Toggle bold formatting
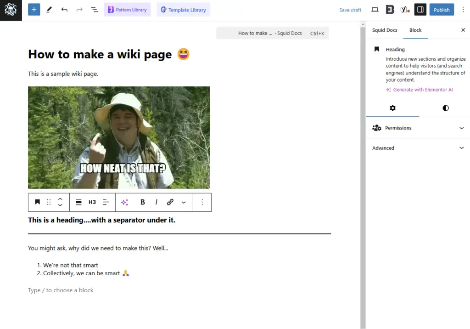Viewport: 470px width, 329px height. point(143,202)
